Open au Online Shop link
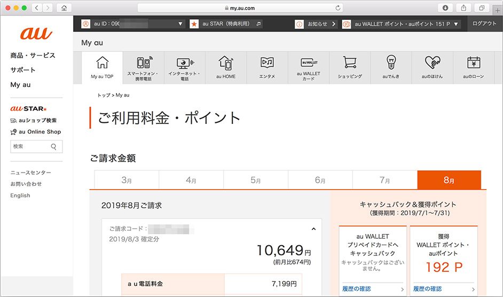This screenshot has width=503, height=297. (36, 131)
